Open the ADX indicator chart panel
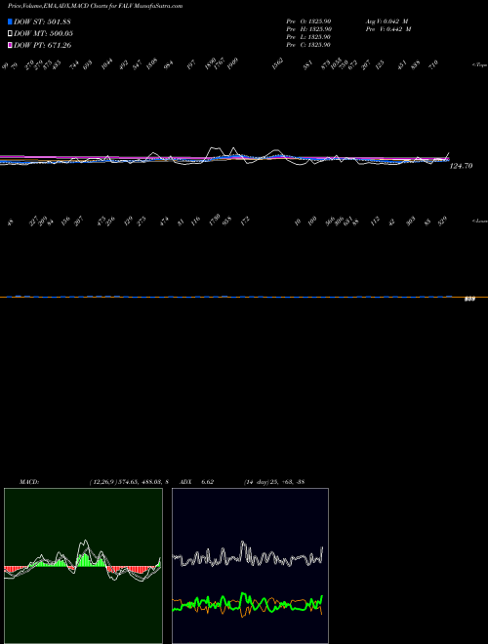 (x=250, y=566)
